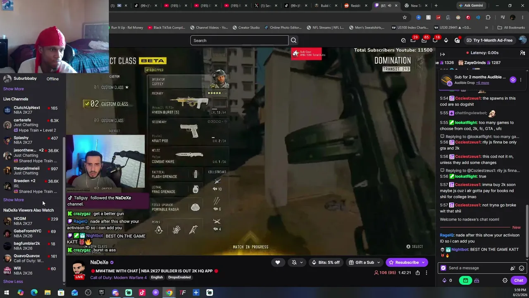
Task: Click the Windows Start button
Action: tap(7, 293)
